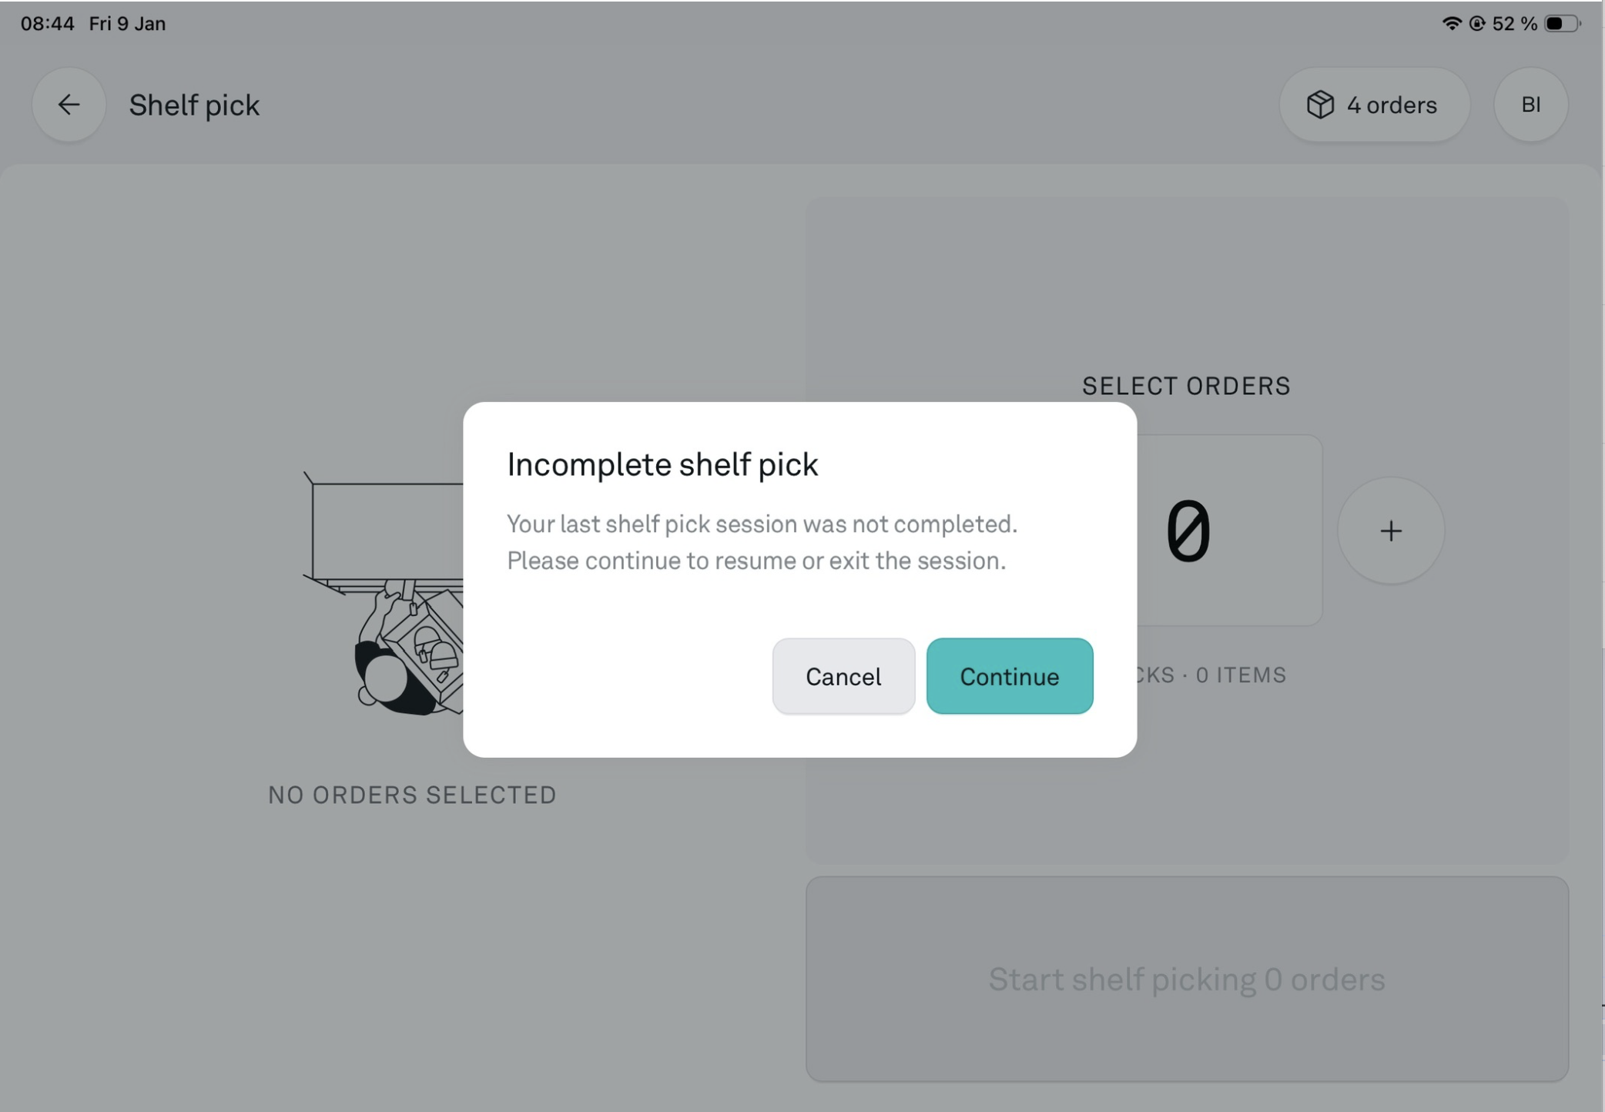1605x1112 pixels.
Task: Continue the incomplete shelf pick session
Action: 1009,676
